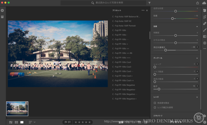Open the Presets panel three-dot menu
The height and width of the screenshot is (125, 207).
pos(143,10)
